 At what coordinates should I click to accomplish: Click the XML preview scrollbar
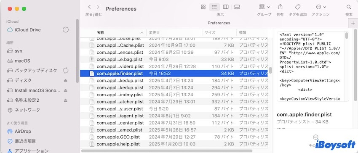(x=347, y=36)
